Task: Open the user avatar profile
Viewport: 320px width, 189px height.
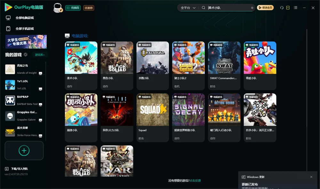Action: (x=58, y=8)
